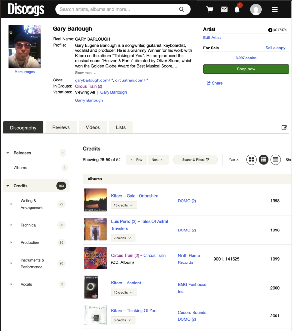Click the green Shop now button

246,69
